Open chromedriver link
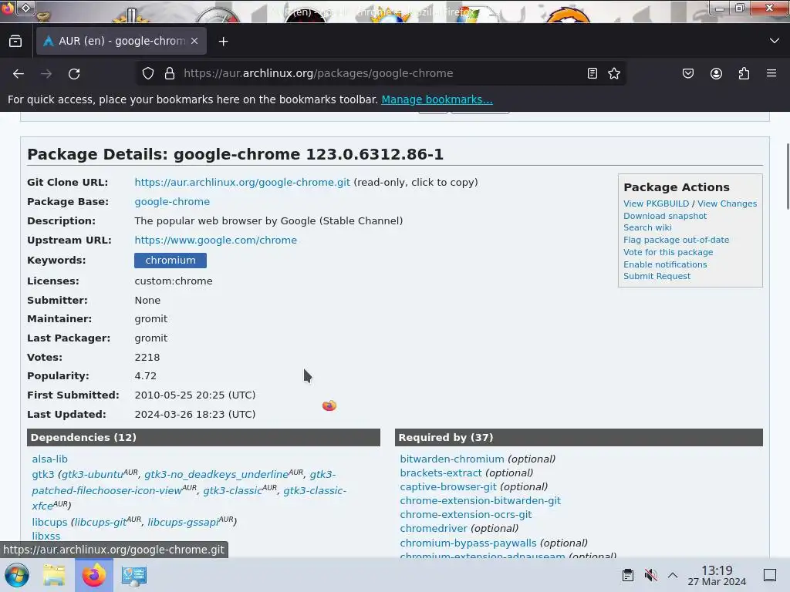 point(434,528)
